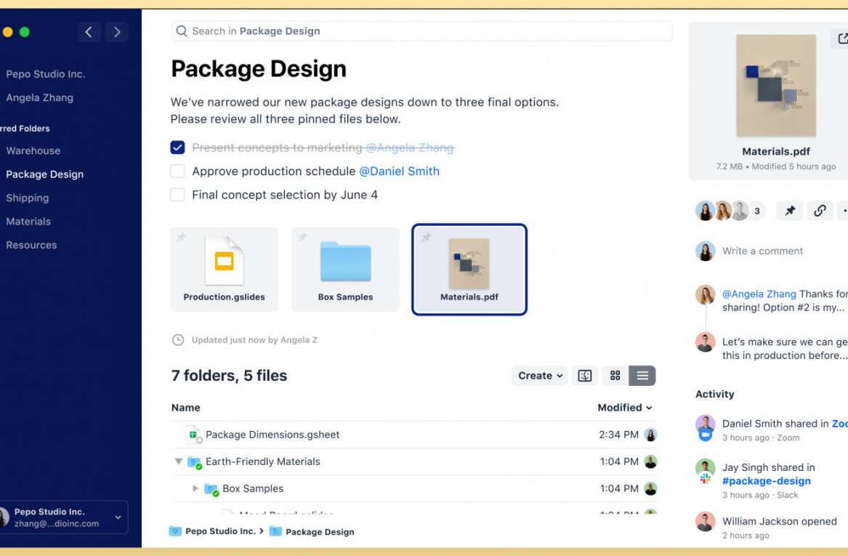
Task: Click the back navigation arrow
Action: [x=89, y=32]
